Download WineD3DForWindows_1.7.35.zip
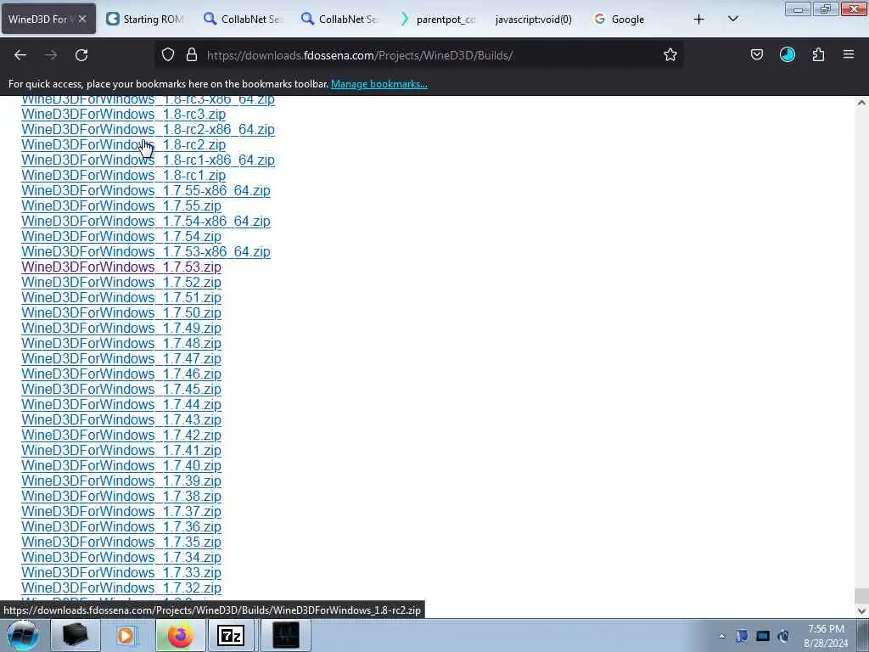869x652 pixels. [121, 542]
